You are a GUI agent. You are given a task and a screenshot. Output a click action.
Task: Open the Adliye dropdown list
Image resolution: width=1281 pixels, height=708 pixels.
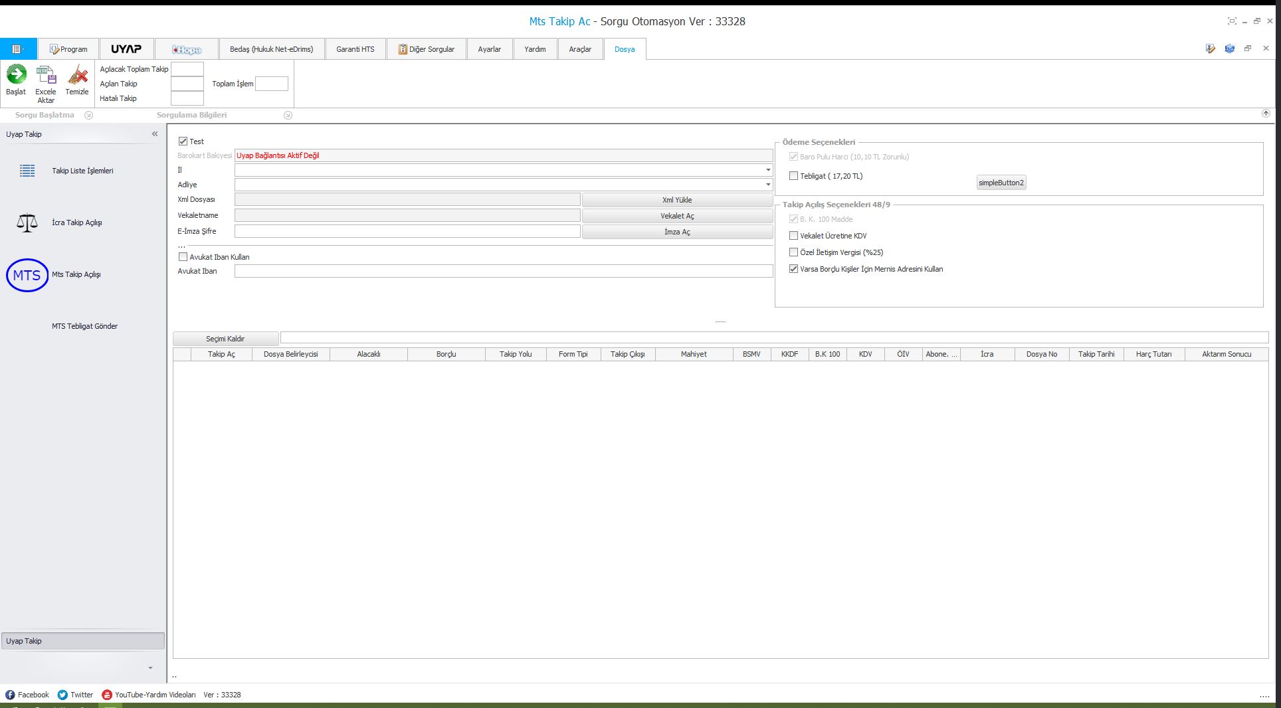click(768, 185)
